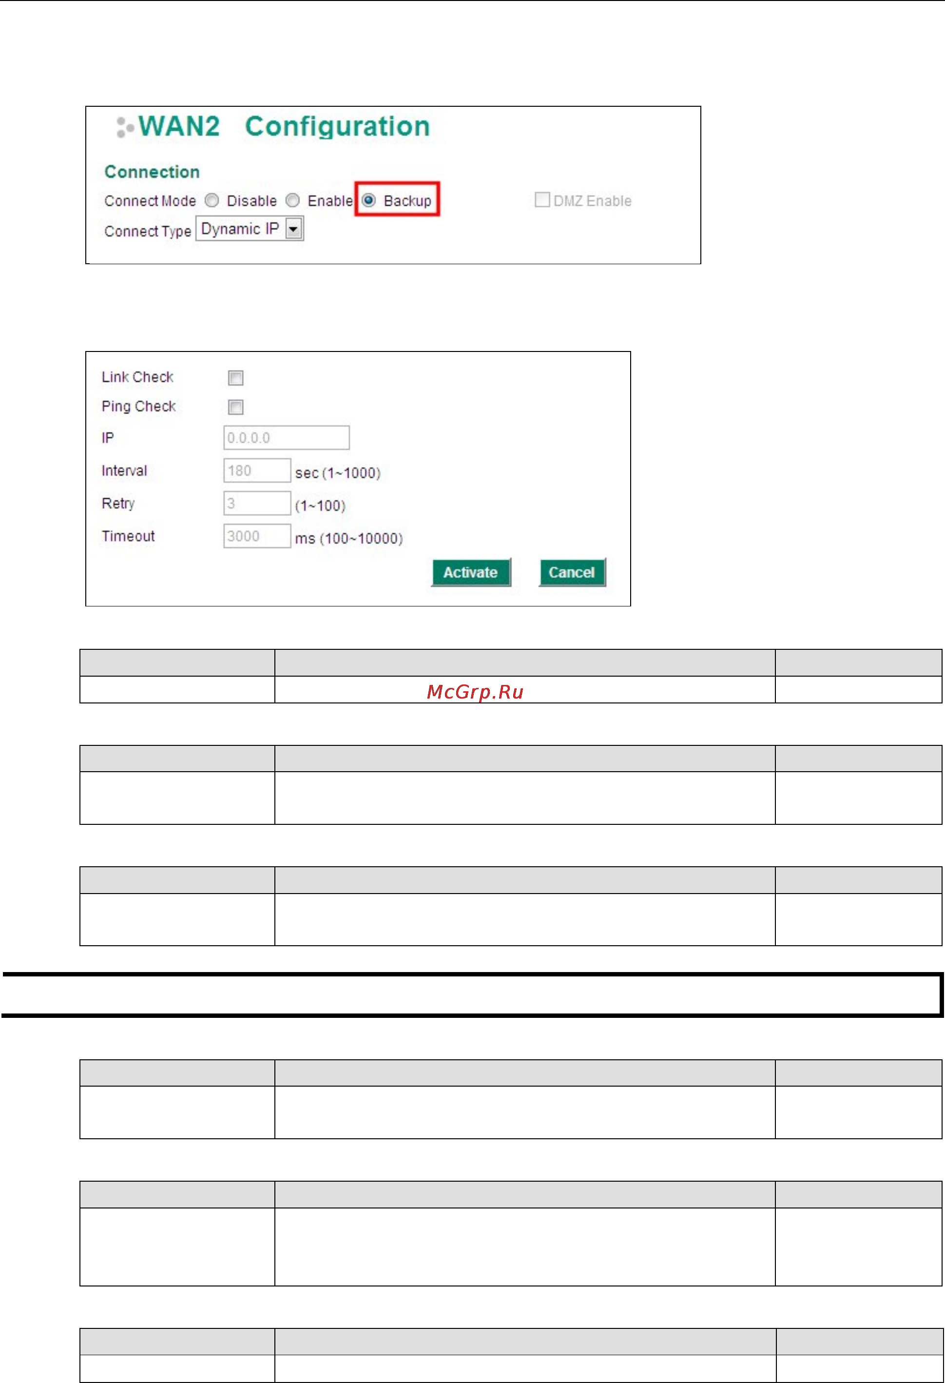Click the Timeout input field
Image resolution: width=945 pixels, height=1383 pixels.
pos(257,536)
